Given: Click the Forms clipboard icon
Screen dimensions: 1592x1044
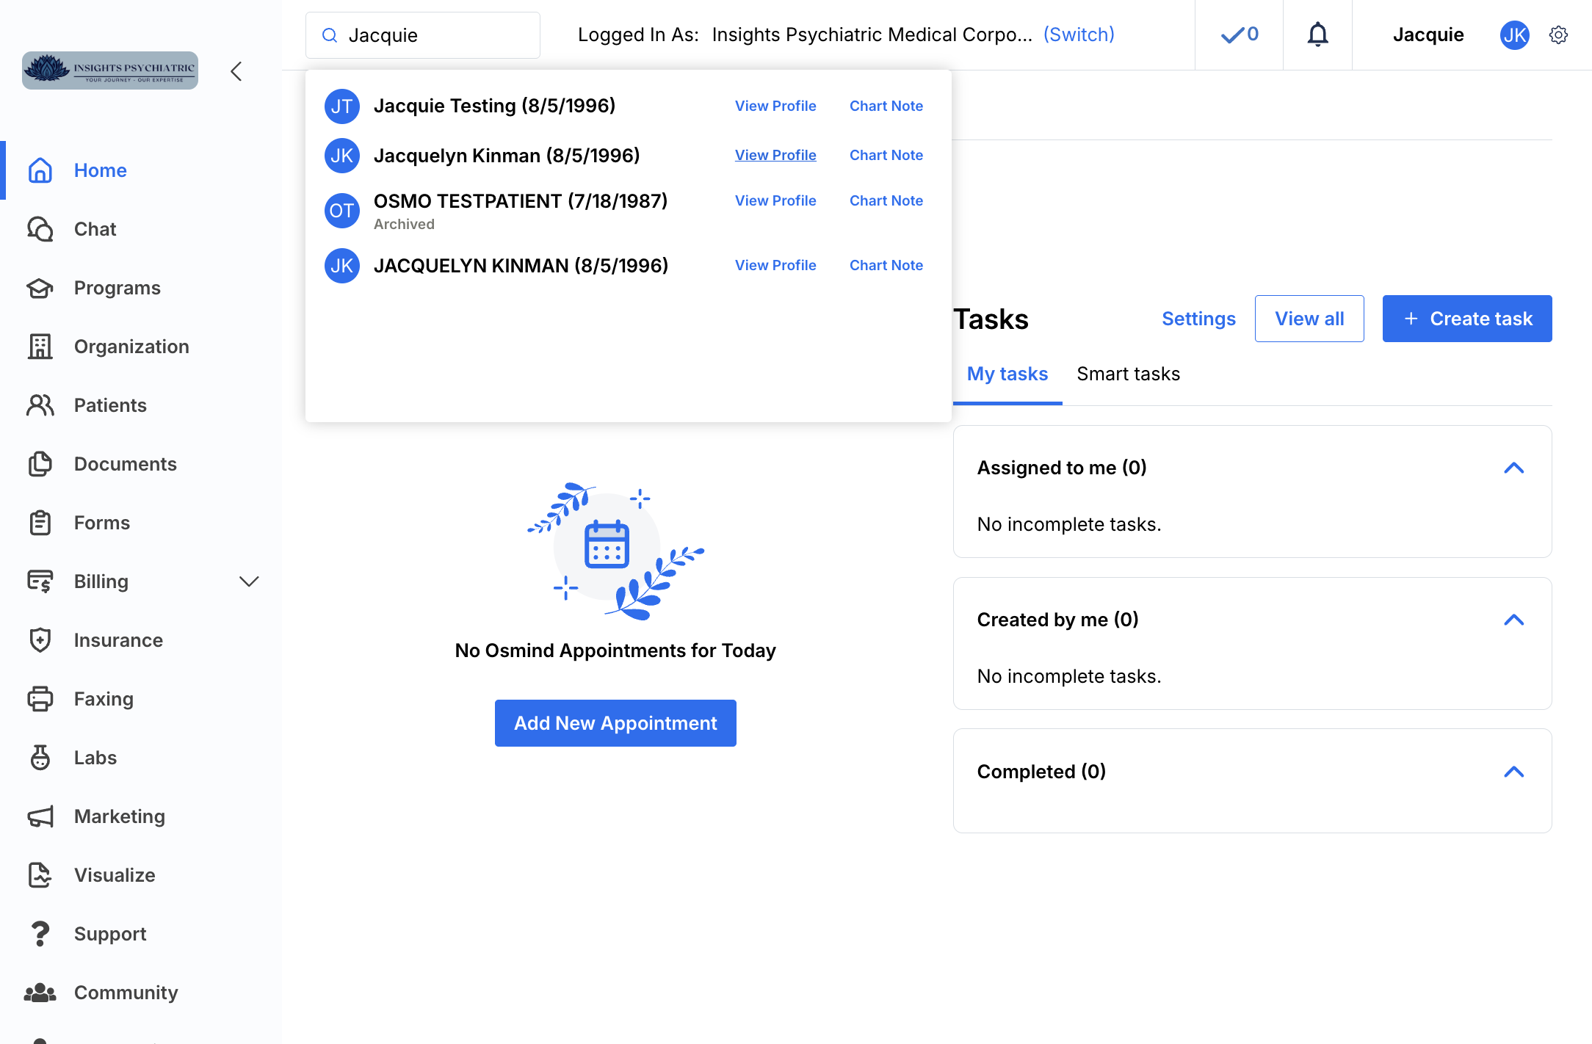Looking at the screenshot, I should click(40, 523).
